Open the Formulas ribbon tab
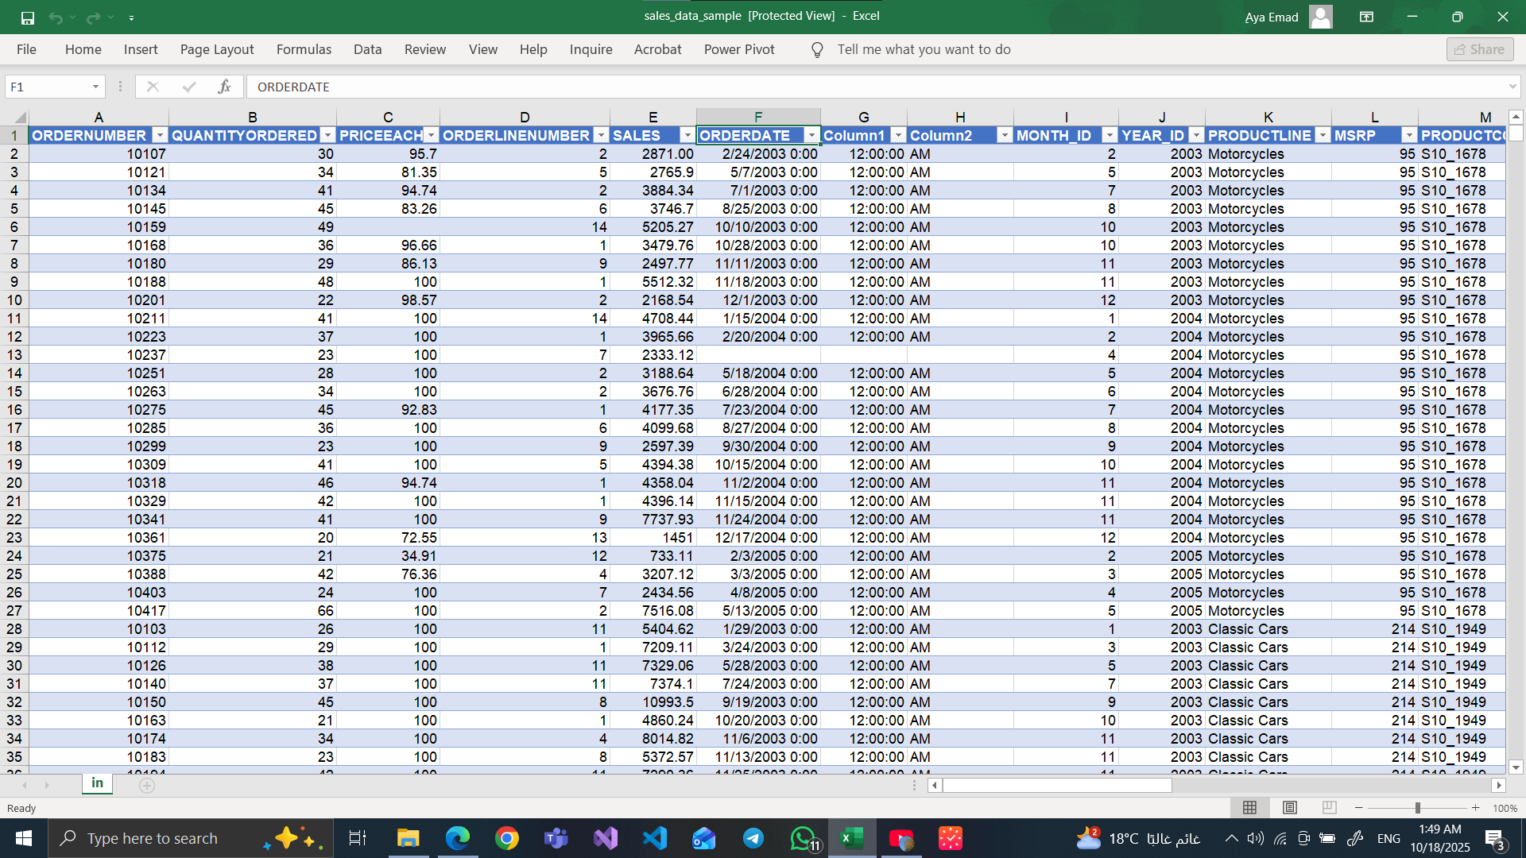This screenshot has width=1526, height=858. [x=304, y=49]
